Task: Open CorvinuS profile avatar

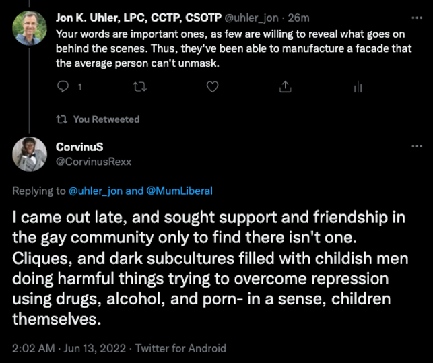Action: (x=30, y=154)
